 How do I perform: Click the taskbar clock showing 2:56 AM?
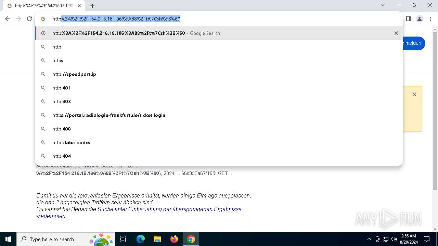pos(408,239)
